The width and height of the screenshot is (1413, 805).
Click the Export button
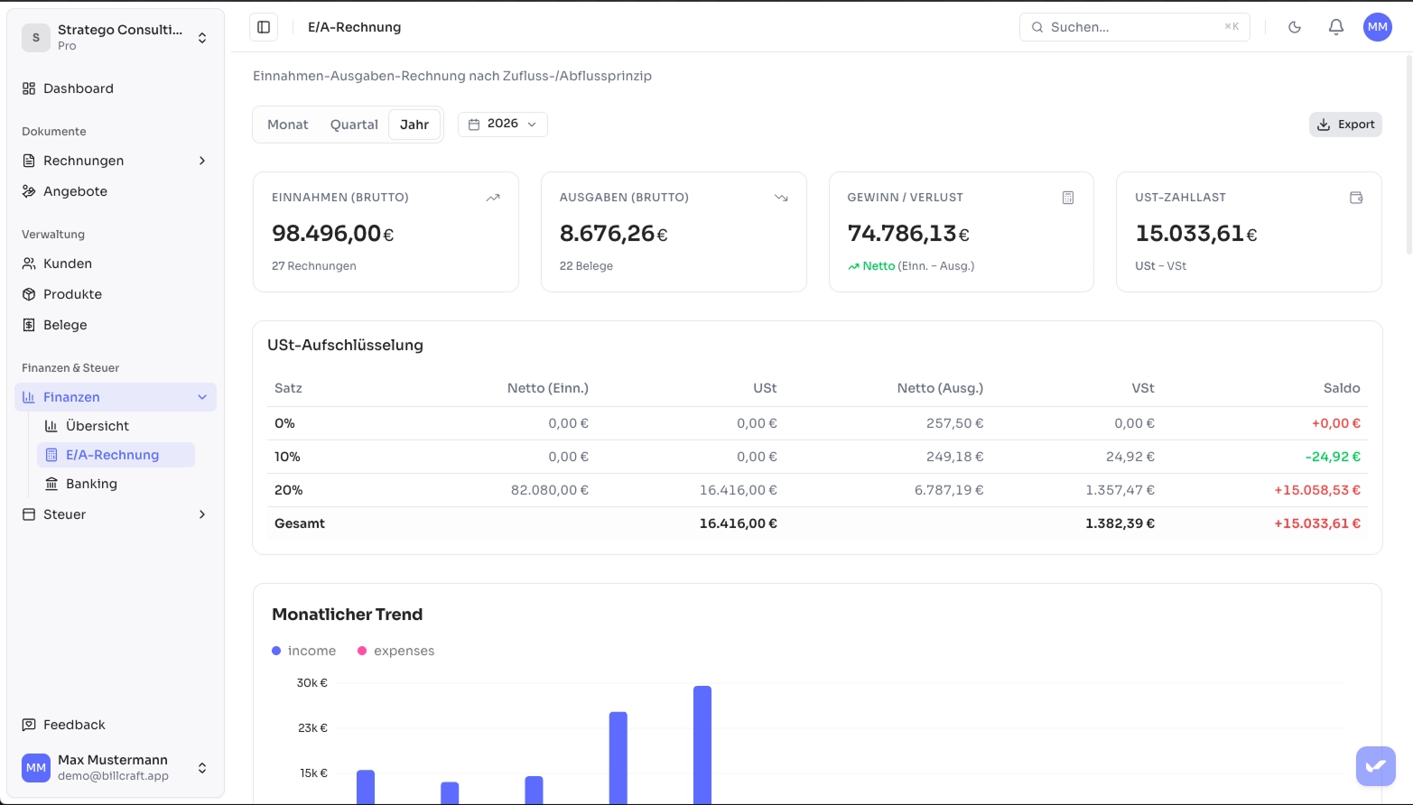[x=1345, y=125]
